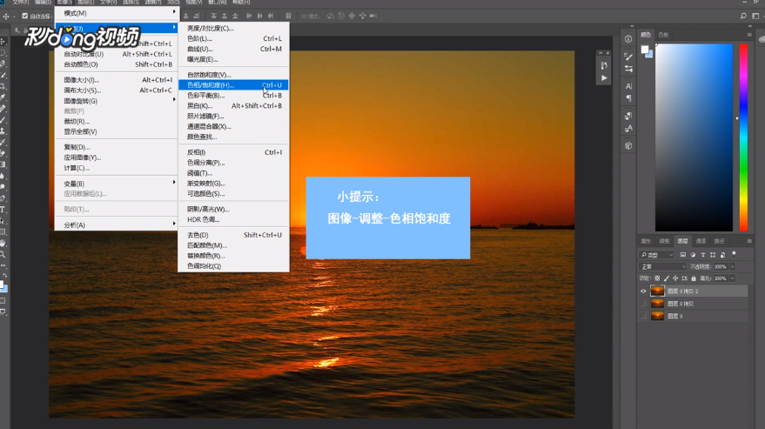This screenshot has height=429, width=765.
Task: Click the rainbow hue slider strip
Action: [743, 137]
